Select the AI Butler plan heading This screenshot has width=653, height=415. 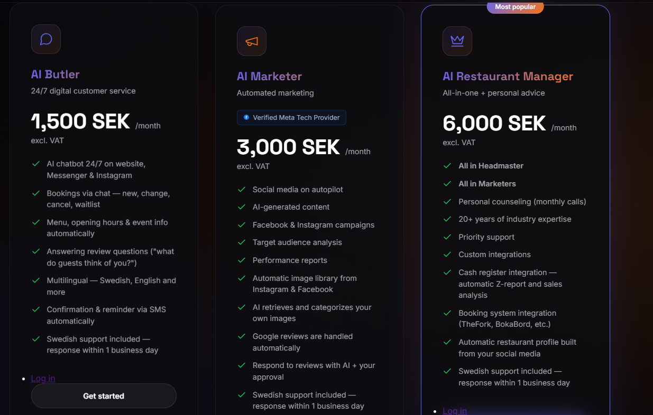[x=56, y=74]
